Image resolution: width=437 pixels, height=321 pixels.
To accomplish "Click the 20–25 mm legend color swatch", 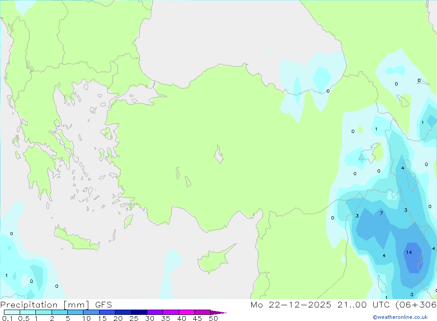I will pyautogui.click(x=123, y=312).
